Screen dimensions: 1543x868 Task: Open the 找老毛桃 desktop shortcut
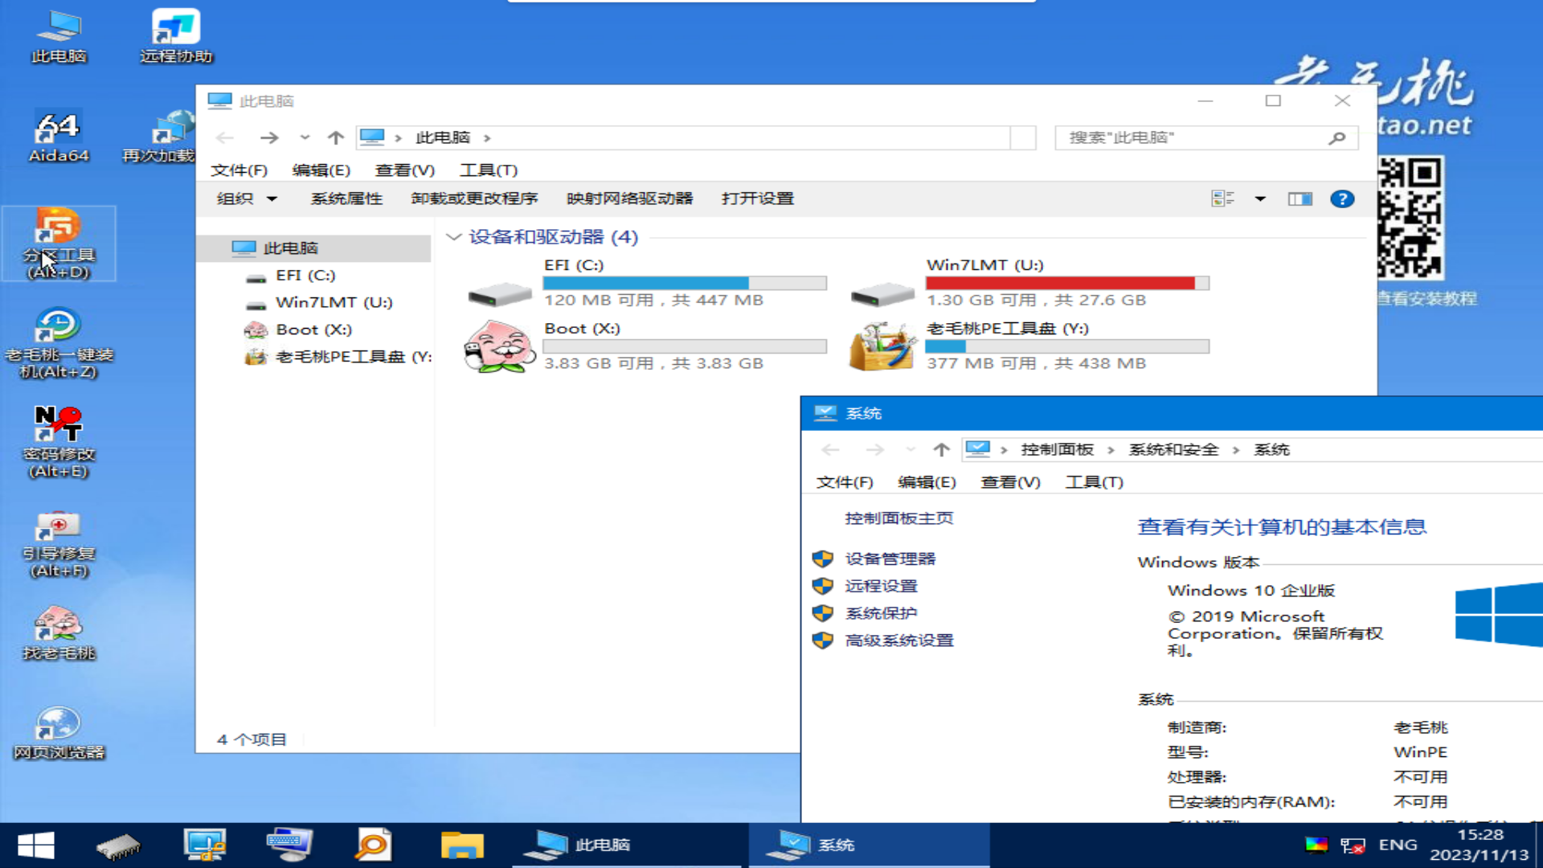59,633
